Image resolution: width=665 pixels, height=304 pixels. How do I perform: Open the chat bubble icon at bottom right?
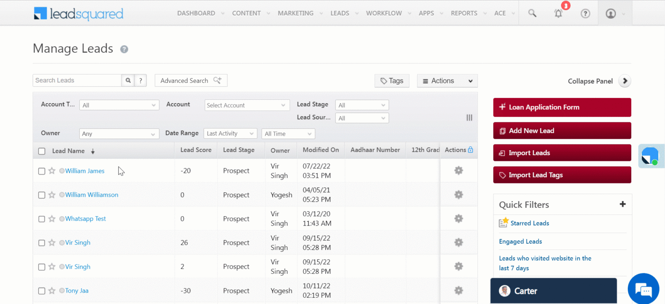(x=643, y=288)
